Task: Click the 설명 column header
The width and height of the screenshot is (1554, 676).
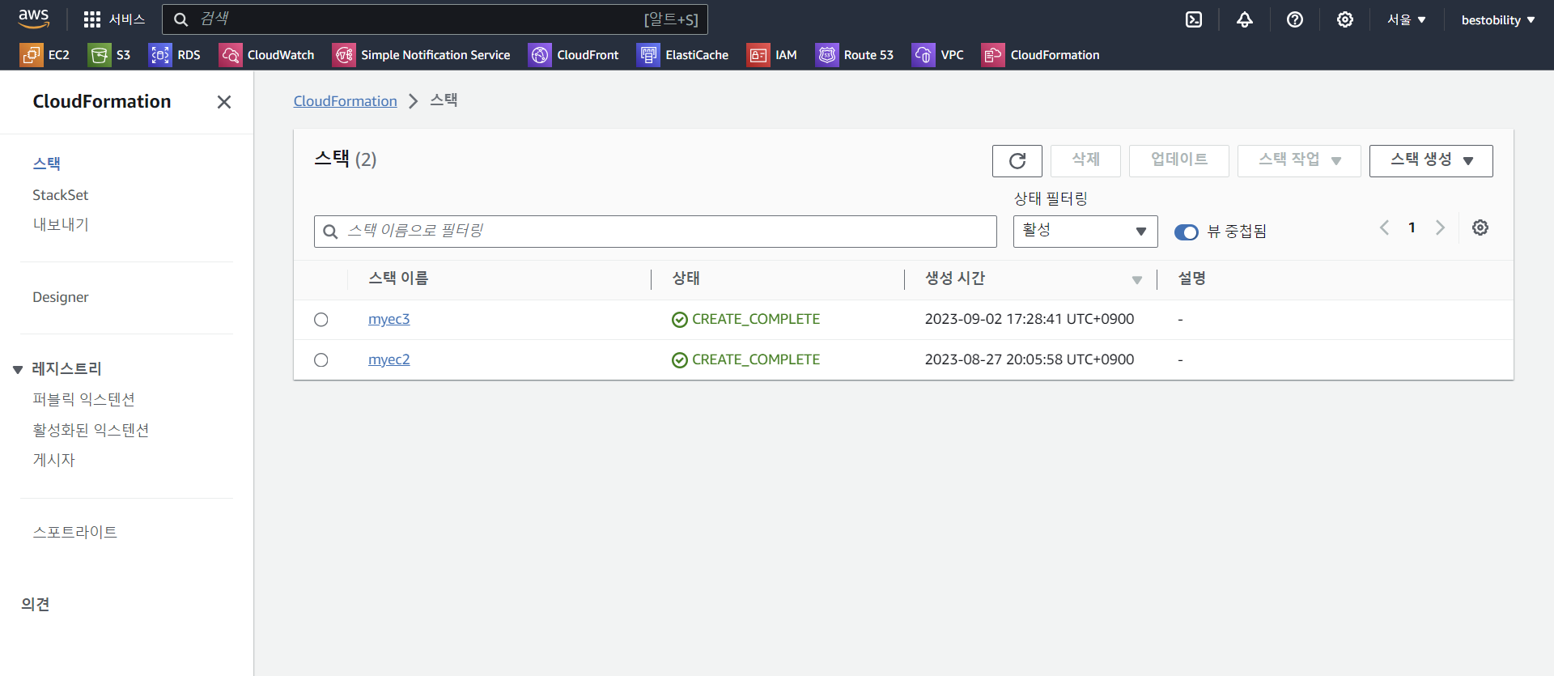Action: coord(1192,278)
